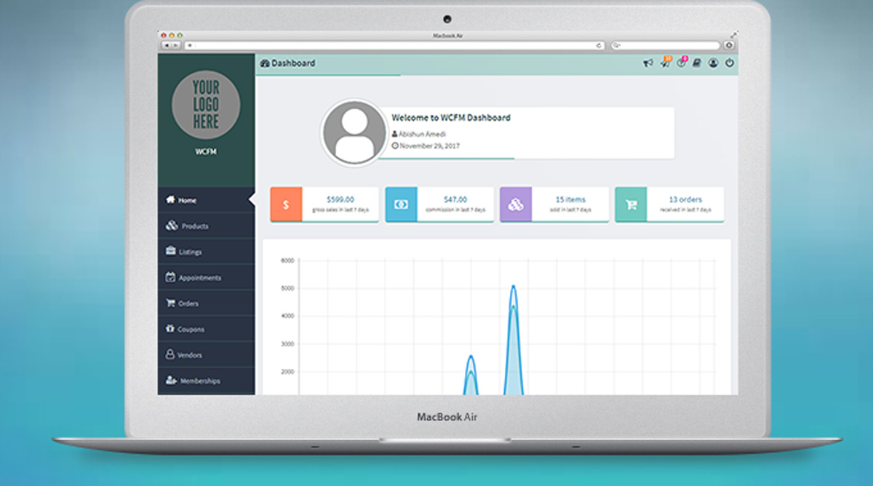The width and height of the screenshot is (873, 486).
Task: Click the user account icon top right
Action: click(713, 64)
